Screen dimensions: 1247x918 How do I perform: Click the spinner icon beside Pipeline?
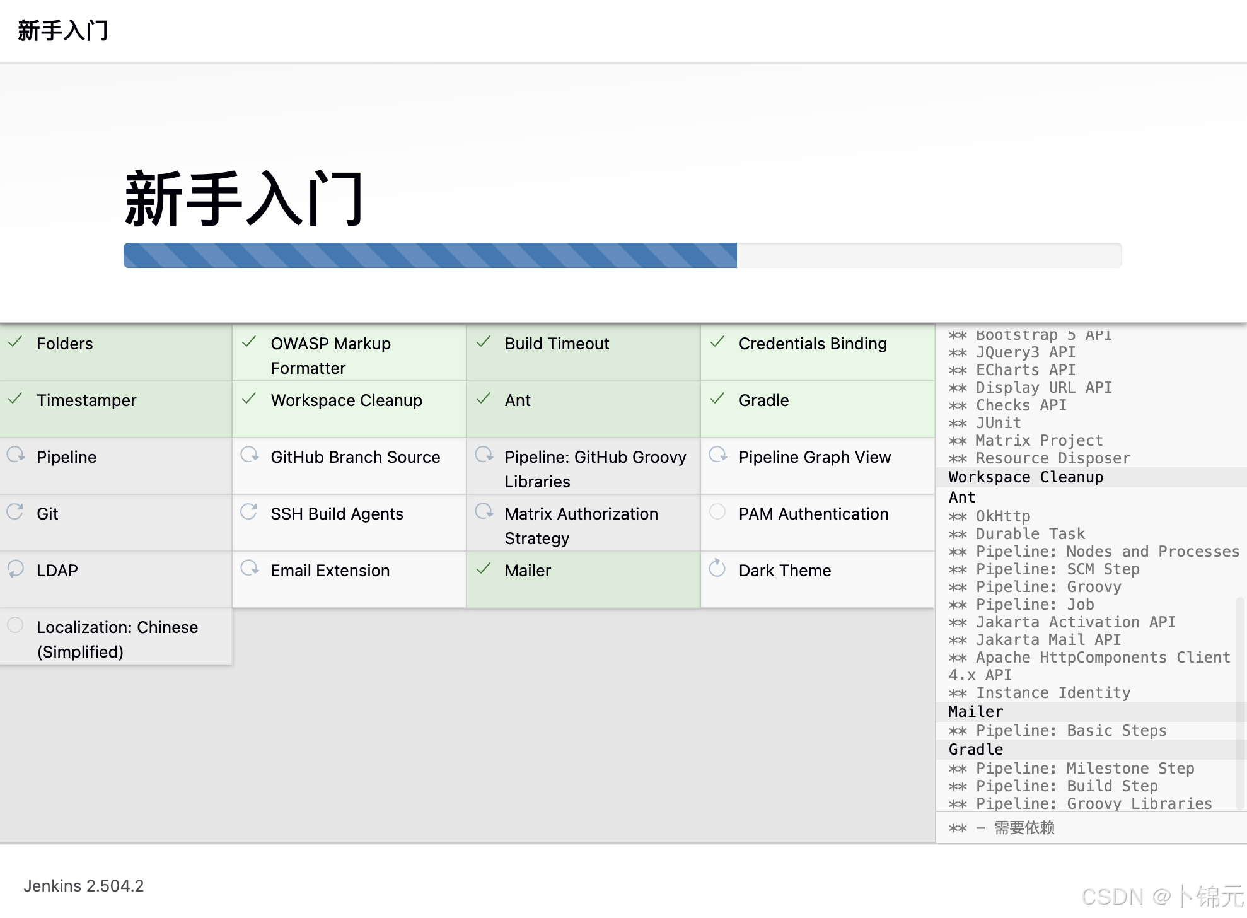[15, 456]
